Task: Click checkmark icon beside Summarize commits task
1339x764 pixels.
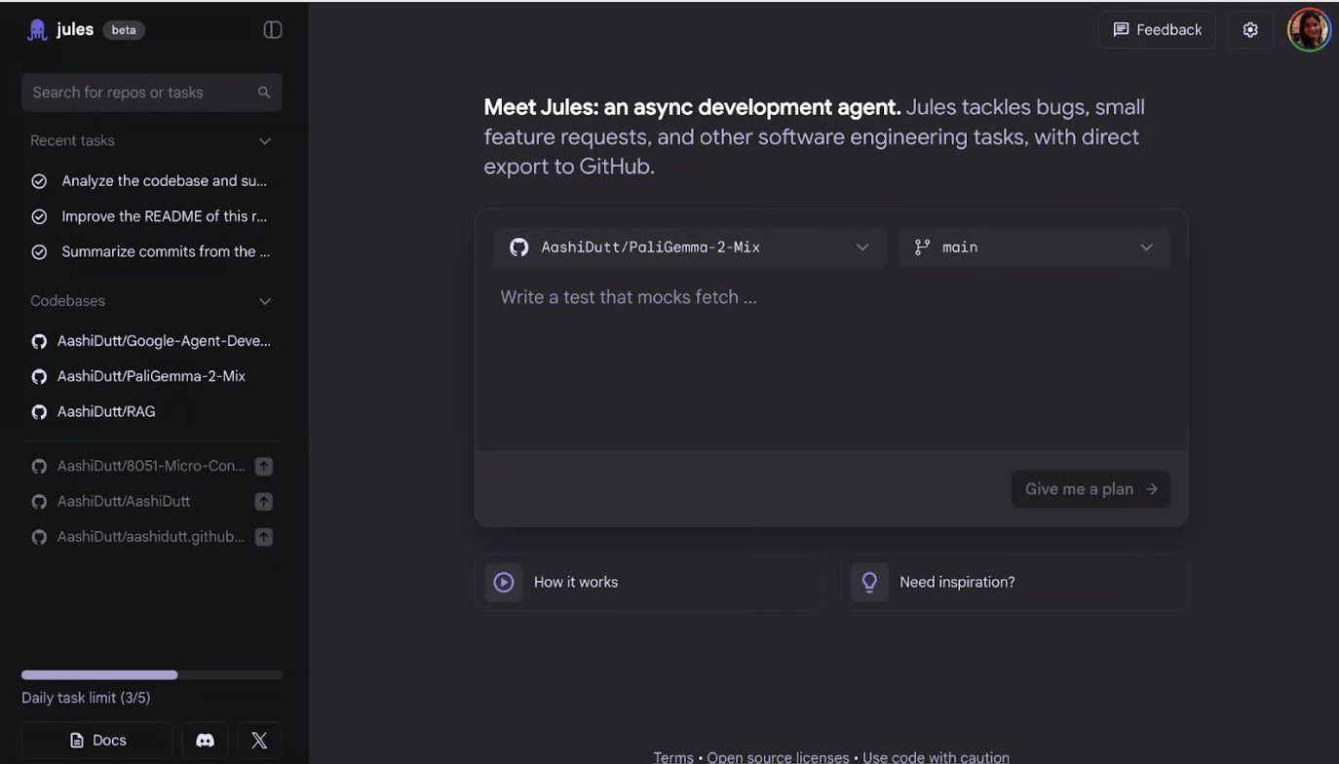Action: (x=39, y=251)
